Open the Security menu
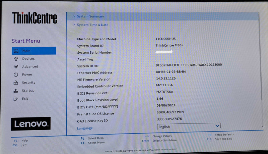The image size is (268, 154). point(28,83)
